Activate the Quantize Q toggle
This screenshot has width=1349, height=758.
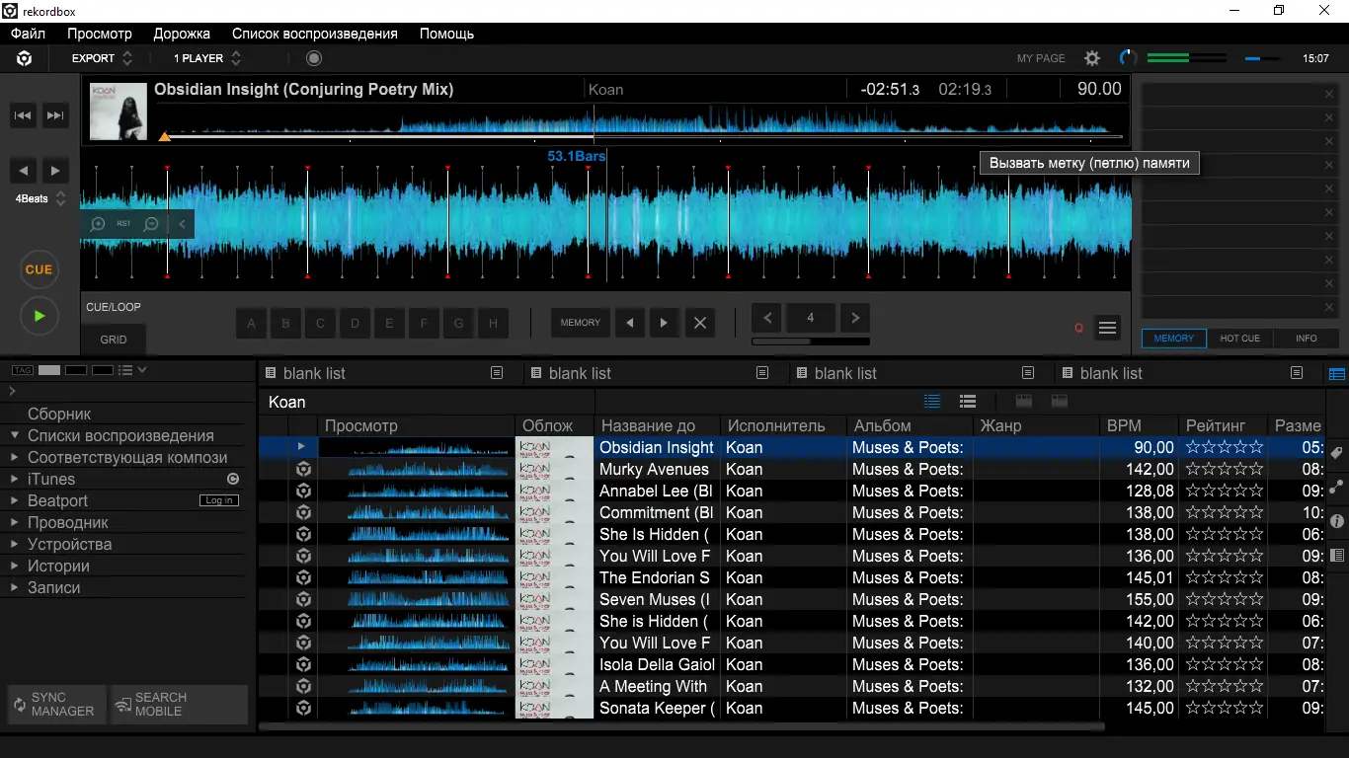[1078, 328]
